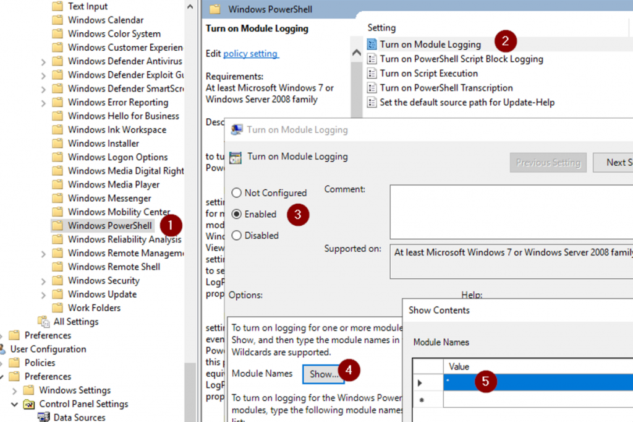Click the Turn on Module Logging dialog title icon
The image size is (633, 422).
[237, 130]
